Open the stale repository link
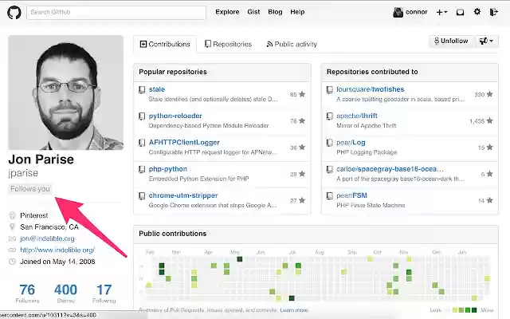Screen dimensions: 510x319 pos(157,89)
